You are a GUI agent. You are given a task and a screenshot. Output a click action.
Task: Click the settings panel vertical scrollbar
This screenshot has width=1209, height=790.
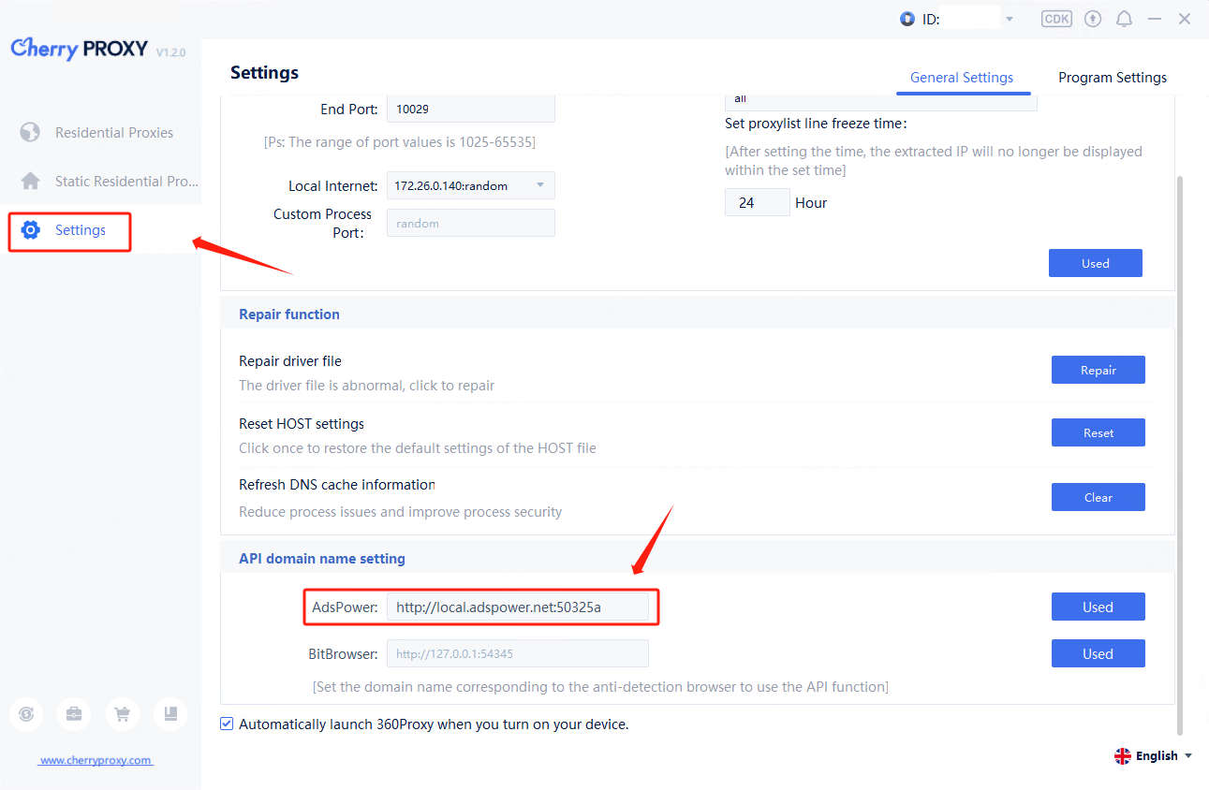[1179, 449]
